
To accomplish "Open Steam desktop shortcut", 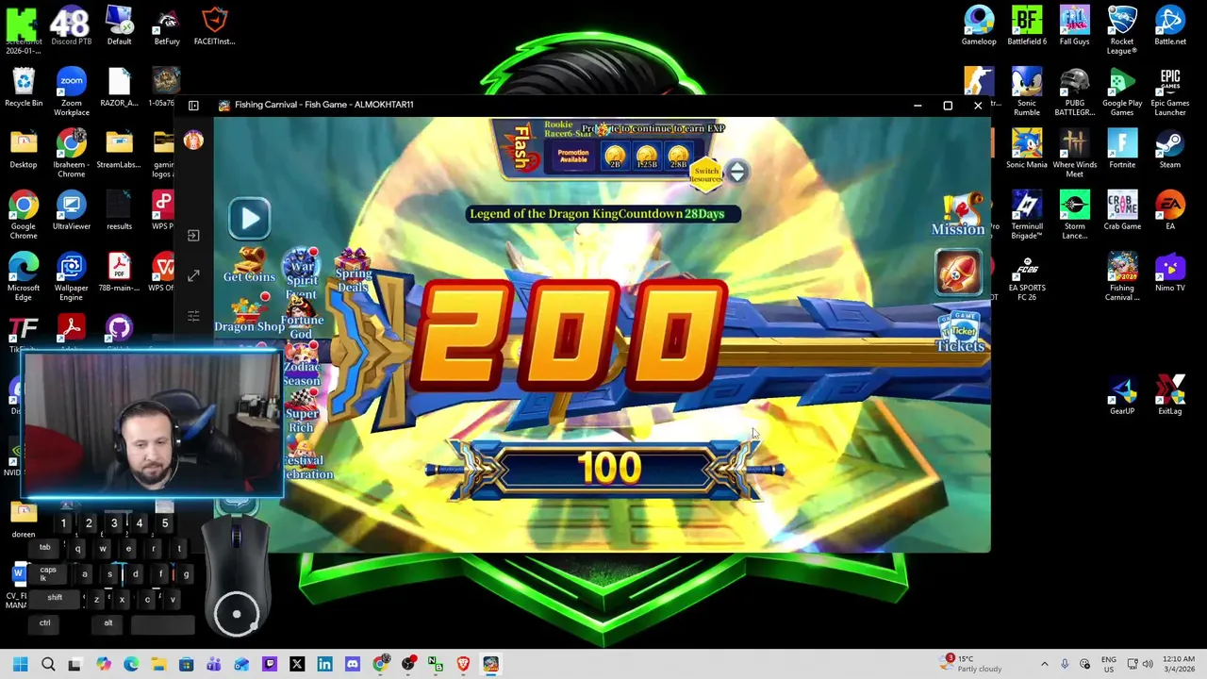I will tap(1170, 149).
